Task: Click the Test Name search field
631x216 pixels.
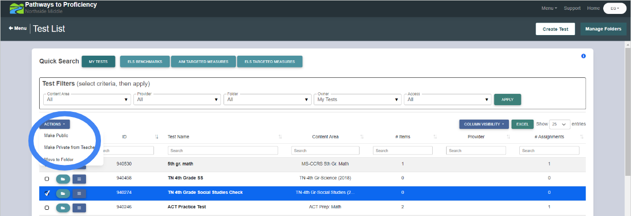Action: point(223,151)
